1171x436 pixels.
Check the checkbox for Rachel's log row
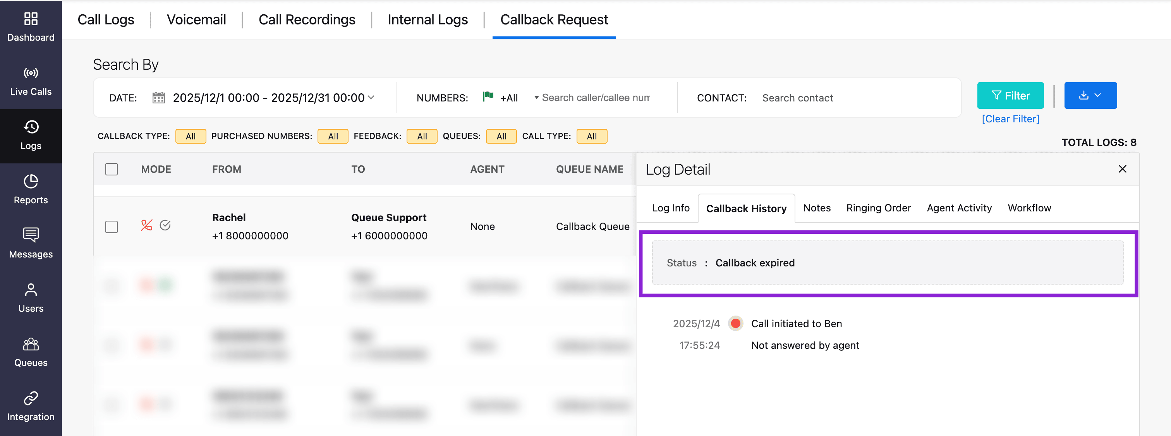(x=112, y=227)
